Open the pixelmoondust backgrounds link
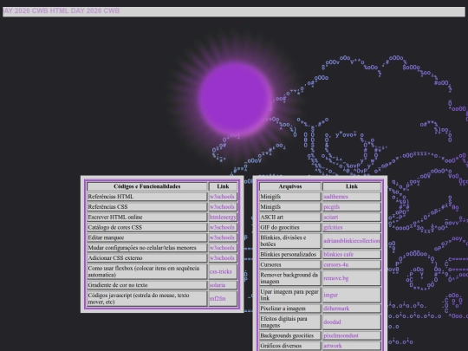468x351 pixels. point(341,335)
